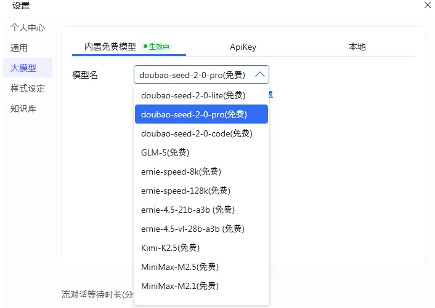Choose ernie-4.5-vl-28b-a3b (免费) option
The height and width of the screenshot is (308, 435).
tap(201, 229)
